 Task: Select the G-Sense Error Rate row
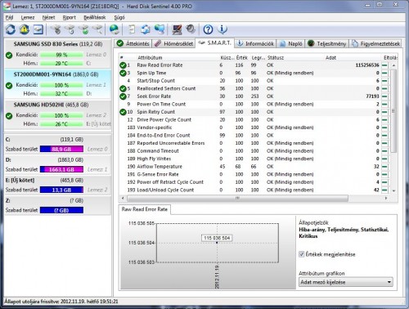(254, 174)
